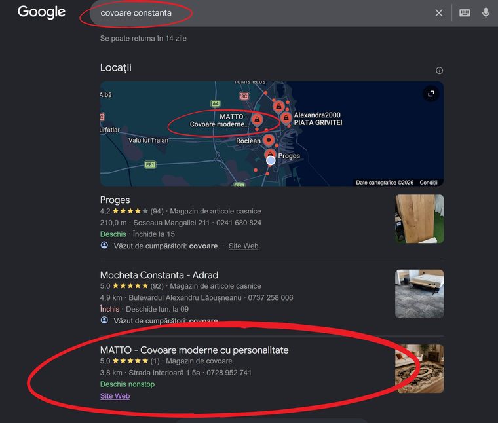Click the shopper icon in Mocheta Constanta listing
Image resolution: width=498 pixels, height=423 pixels.
[x=104, y=320]
